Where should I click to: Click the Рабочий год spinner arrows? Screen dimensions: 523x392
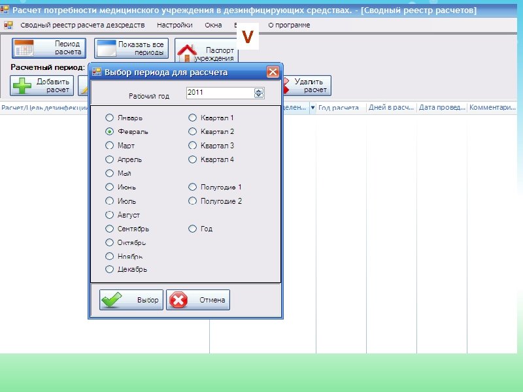click(x=259, y=93)
